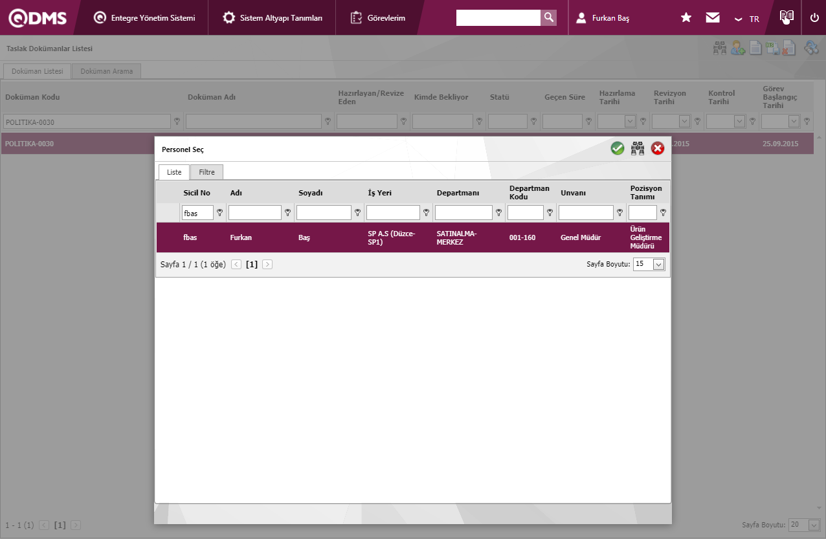Click the Adı filter input field
The image size is (826, 539).
tap(254, 213)
